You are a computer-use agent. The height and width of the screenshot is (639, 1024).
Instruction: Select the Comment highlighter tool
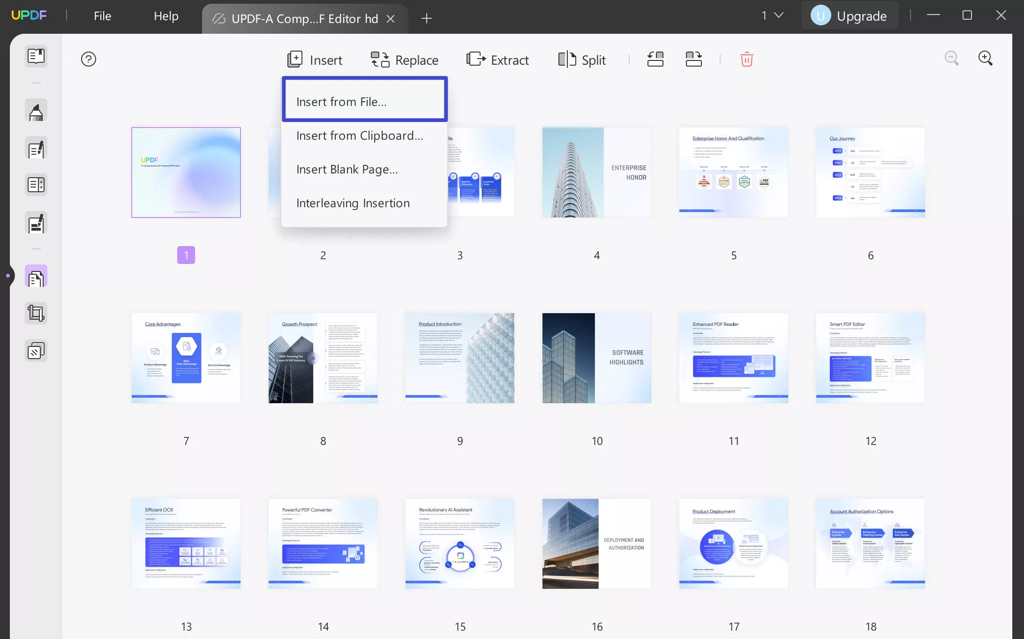point(36,111)
